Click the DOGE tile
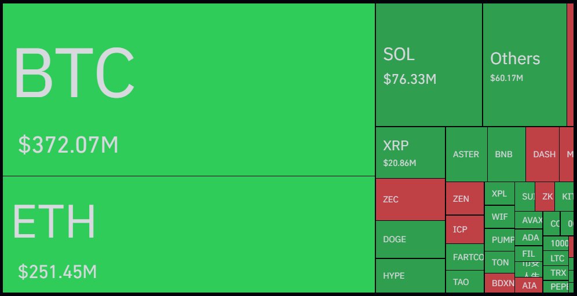The width and height of the screenshot is (577, 296). point(410,239)
